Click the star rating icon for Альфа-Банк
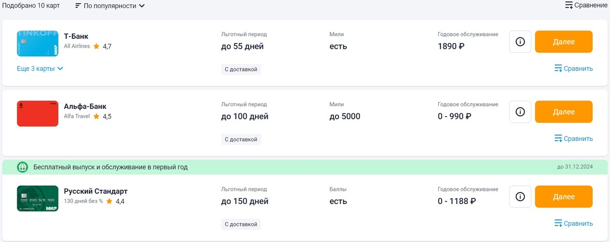Image resolution: width=610 pixels, height=242 pixels. 96,116
